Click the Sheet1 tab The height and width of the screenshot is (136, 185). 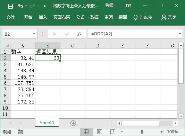(47, 123)
